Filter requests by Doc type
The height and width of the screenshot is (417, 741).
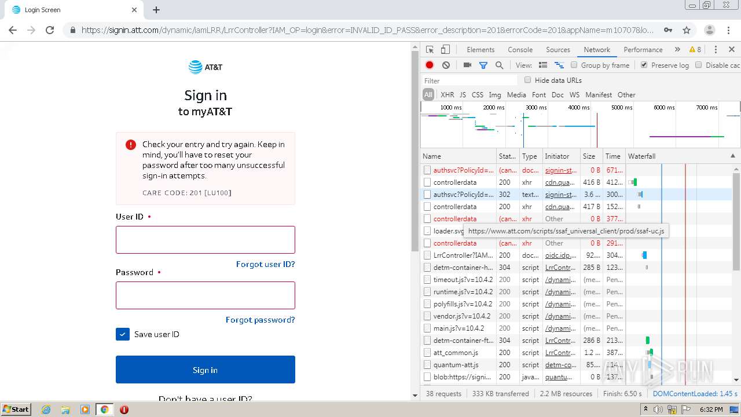coord(557,95)
